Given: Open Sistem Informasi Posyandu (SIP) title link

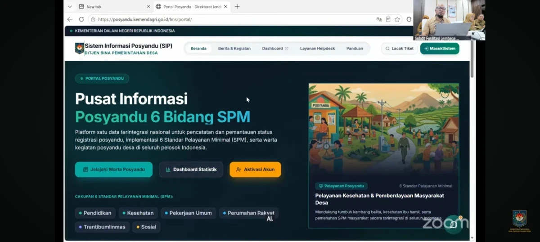Looking at the screenshot, I should (x=128, y=45).
